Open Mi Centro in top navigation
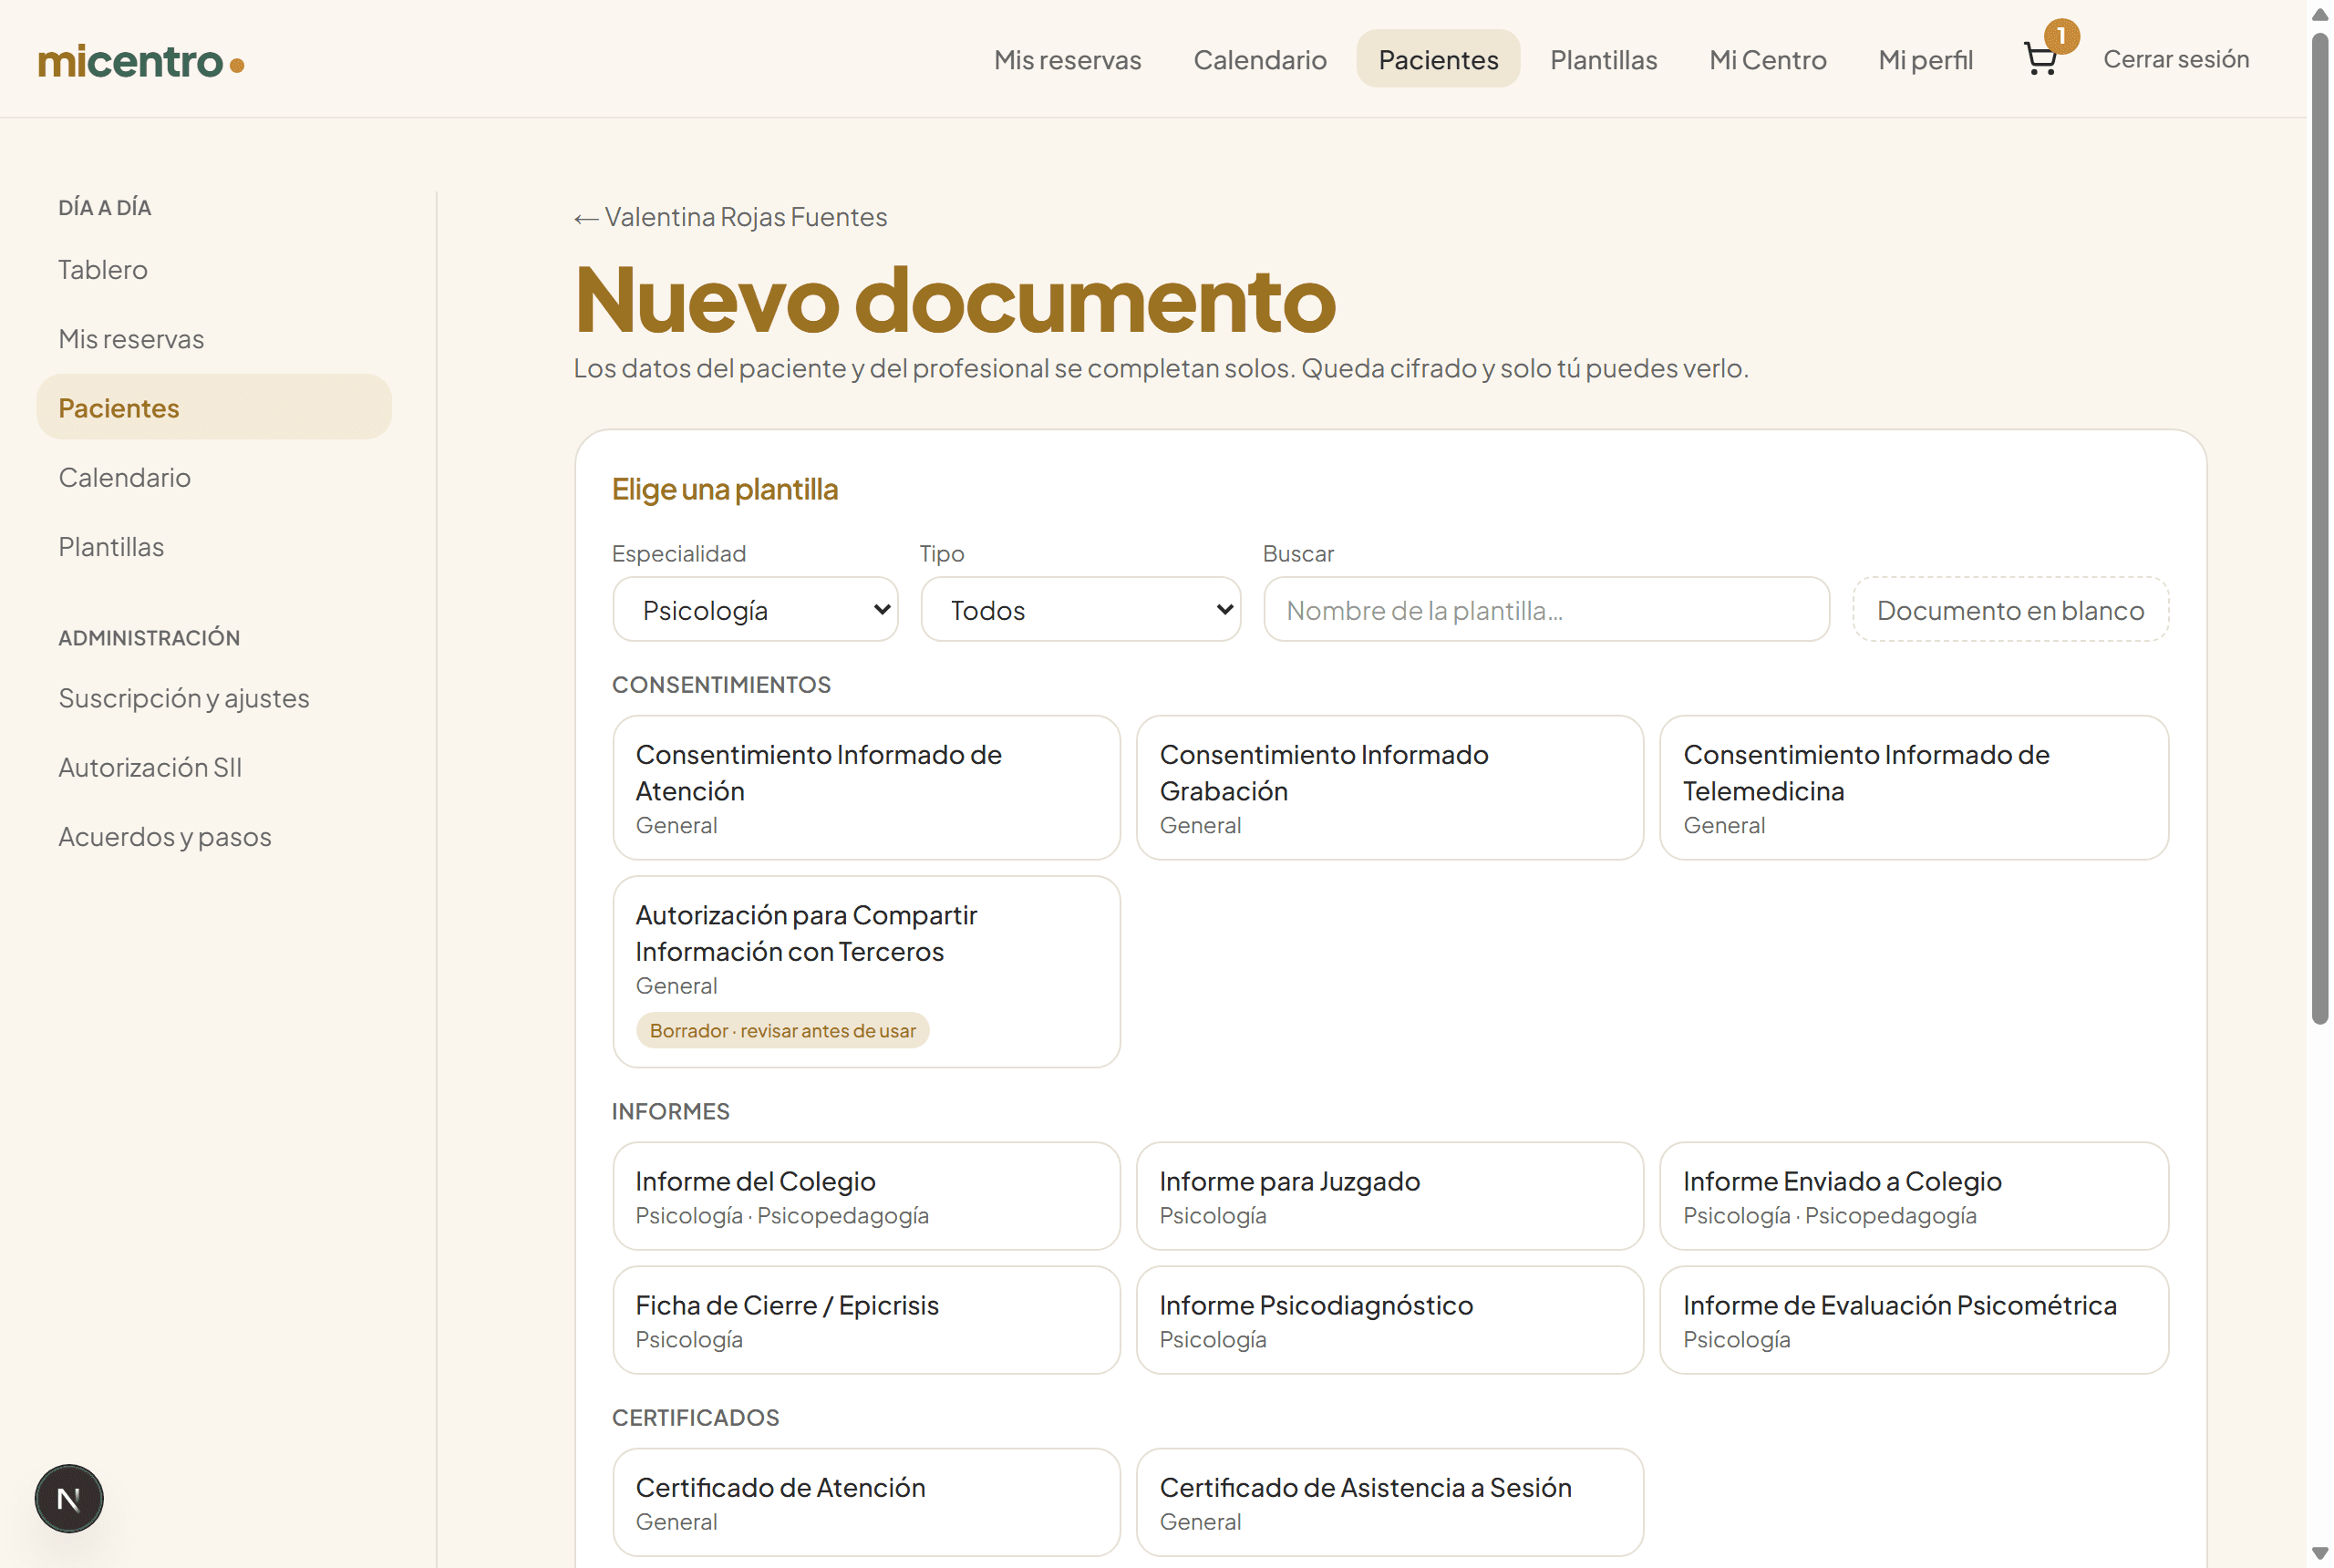 tap(1767, 59)
